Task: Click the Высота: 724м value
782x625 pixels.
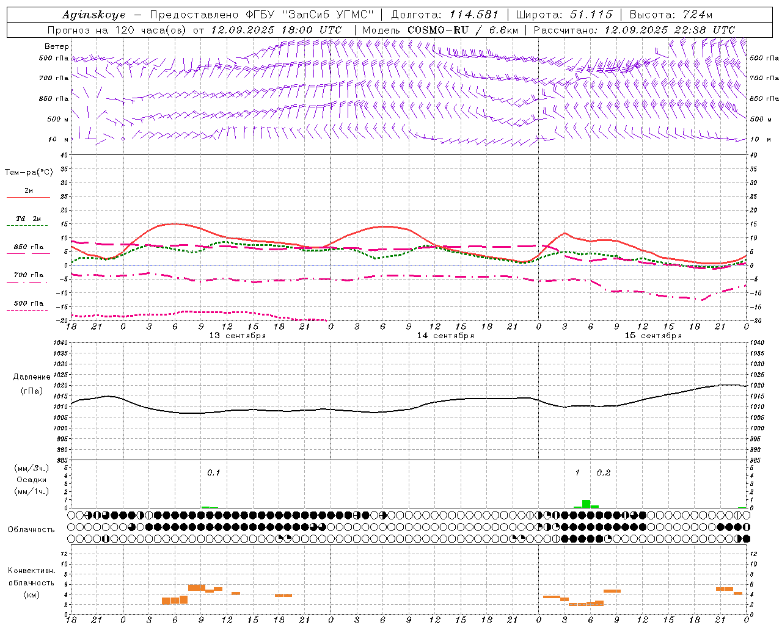Action: [671, 15]
